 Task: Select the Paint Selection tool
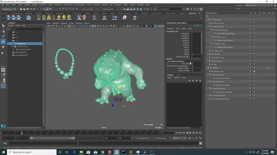click(3, 36)
